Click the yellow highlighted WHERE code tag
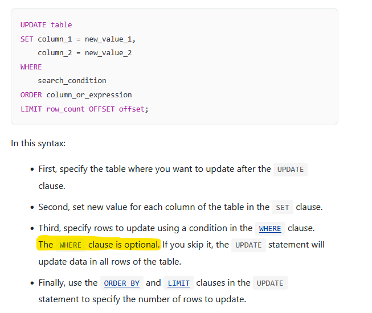The image size is (372, 313). coord(71,245)
